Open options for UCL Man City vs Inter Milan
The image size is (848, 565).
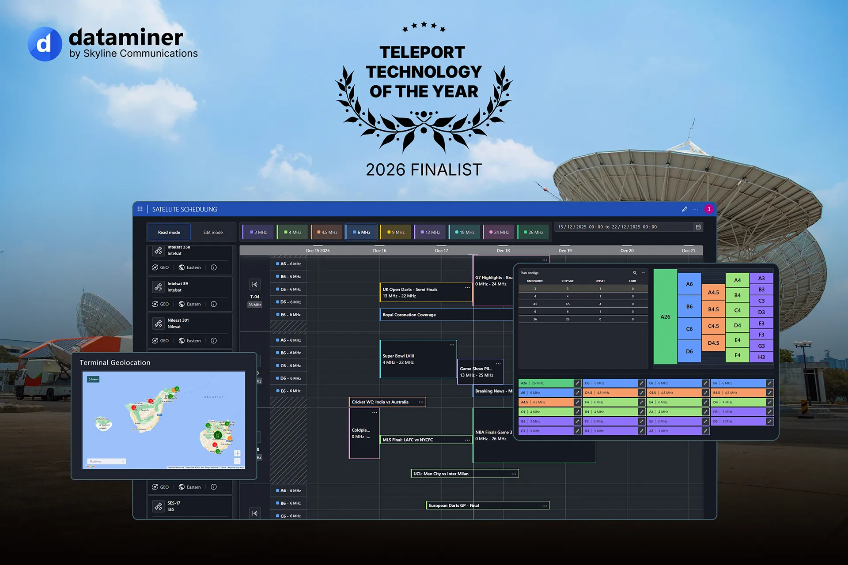point(514,474)
